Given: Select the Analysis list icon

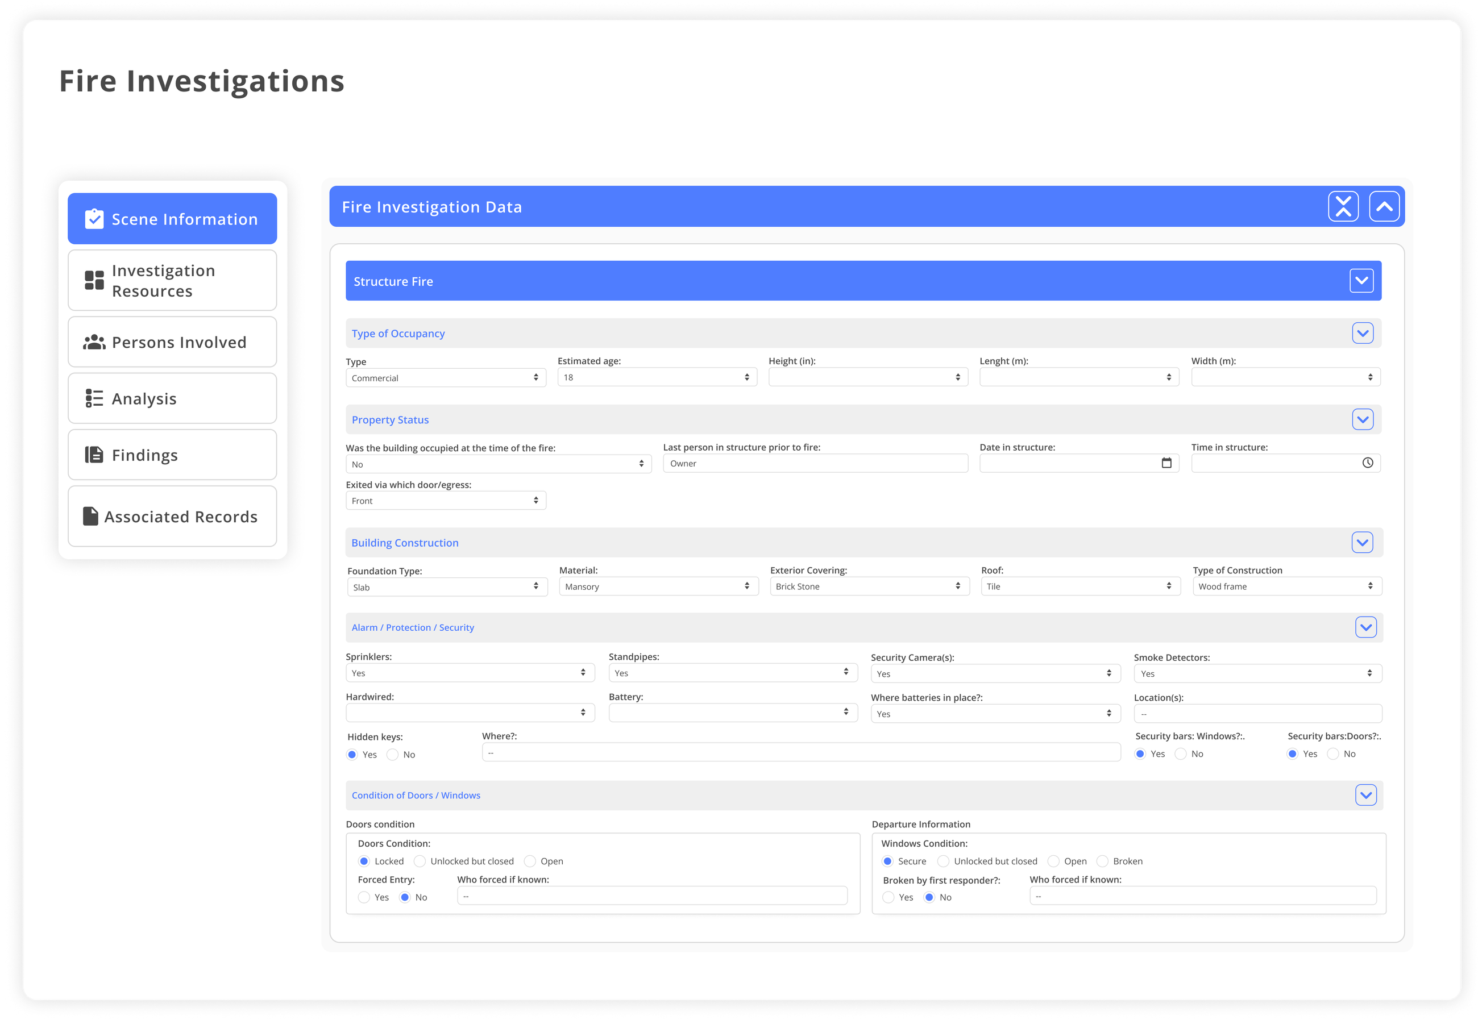Looking at the screenshot, I should (93, 398).
